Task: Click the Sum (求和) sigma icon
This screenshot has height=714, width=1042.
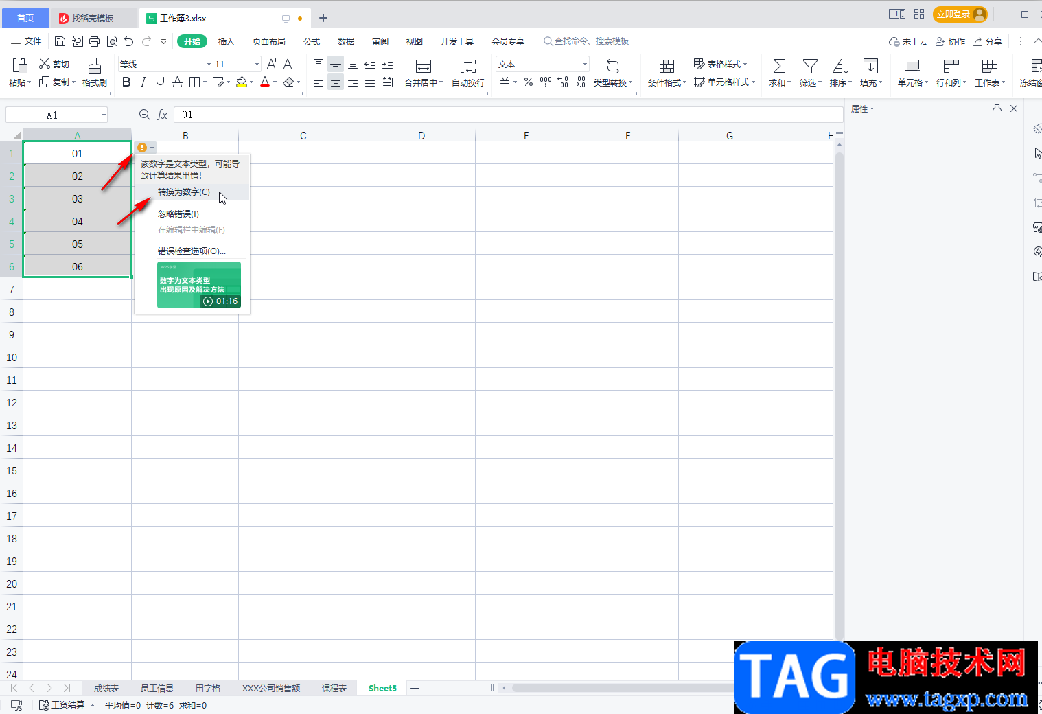Action: tap(779, 66)
